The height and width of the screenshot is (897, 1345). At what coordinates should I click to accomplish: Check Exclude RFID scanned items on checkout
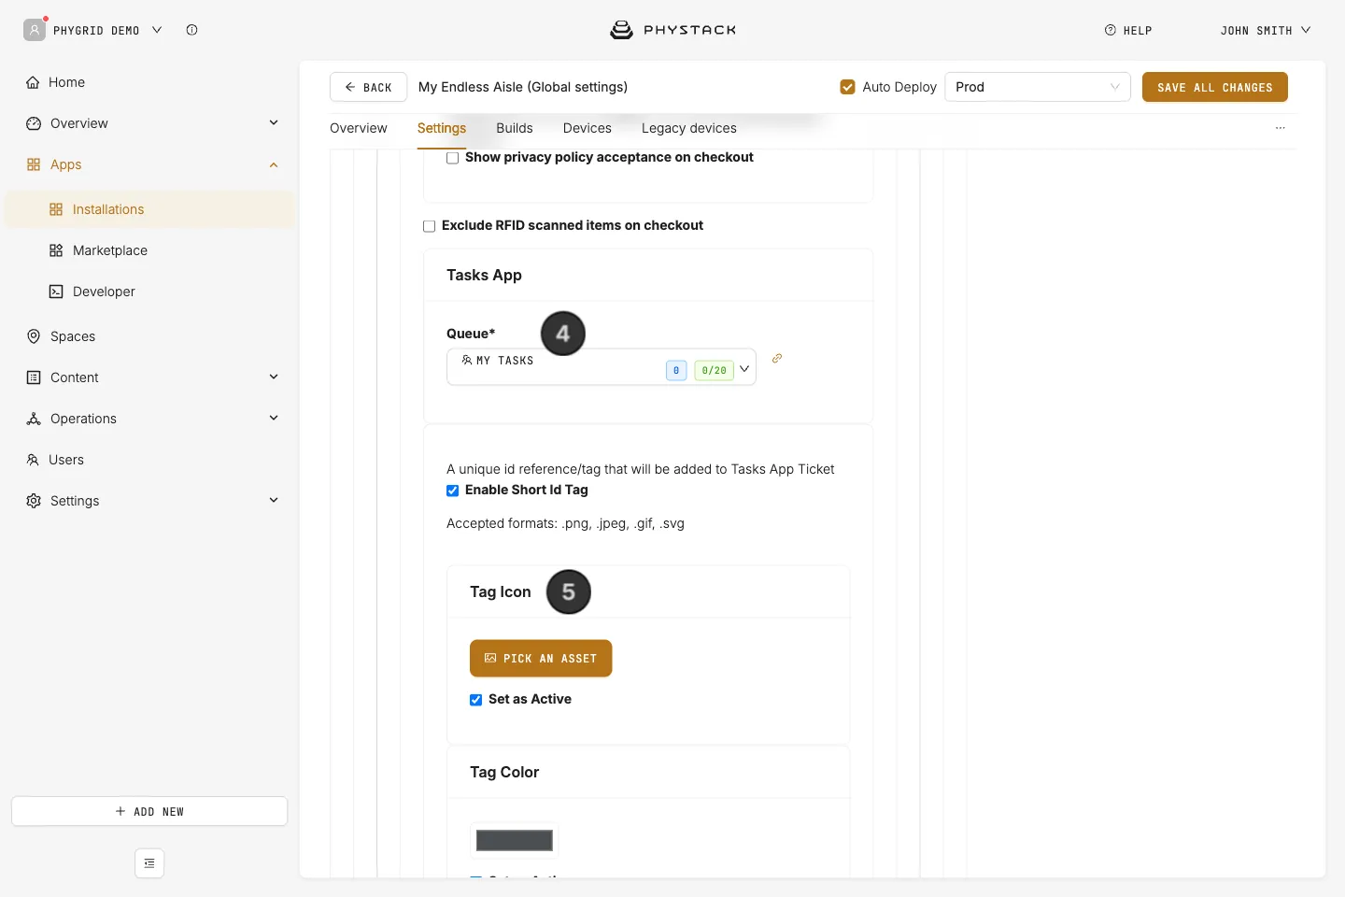coord(430,226)
